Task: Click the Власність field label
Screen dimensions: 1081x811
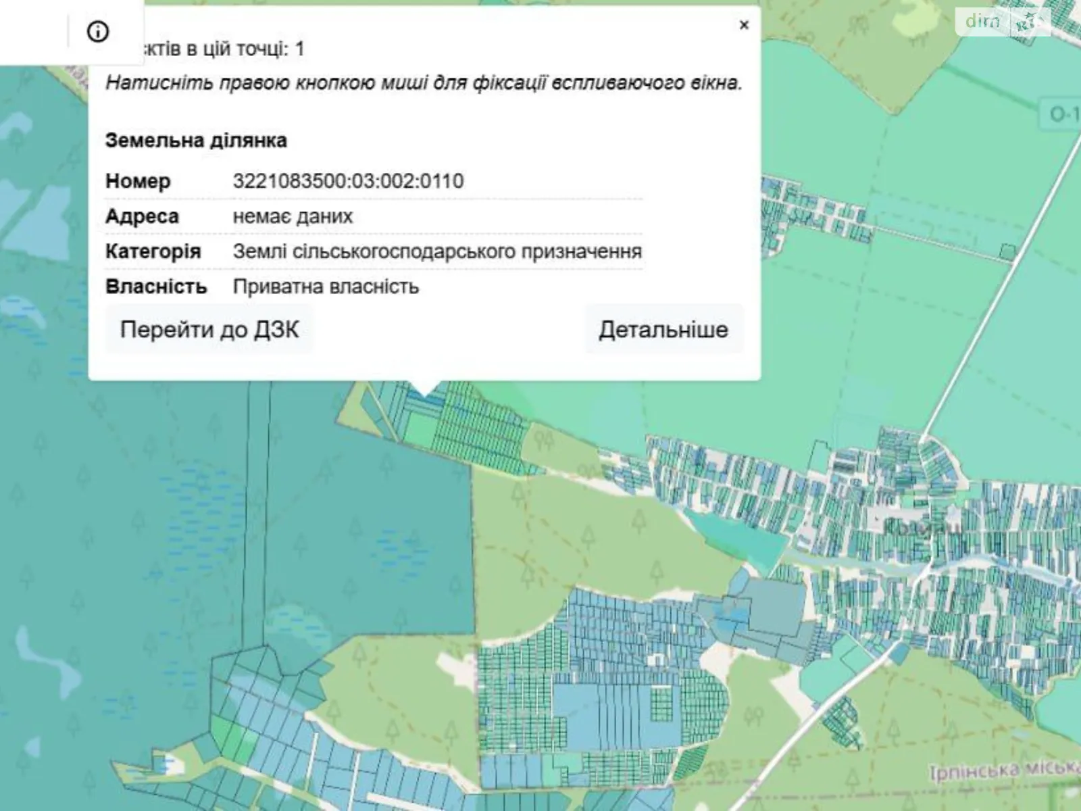Action: pyautogui.click(x=156, y=287)
